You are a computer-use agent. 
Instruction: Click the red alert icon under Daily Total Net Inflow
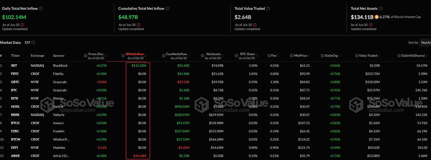coord(22,25)
